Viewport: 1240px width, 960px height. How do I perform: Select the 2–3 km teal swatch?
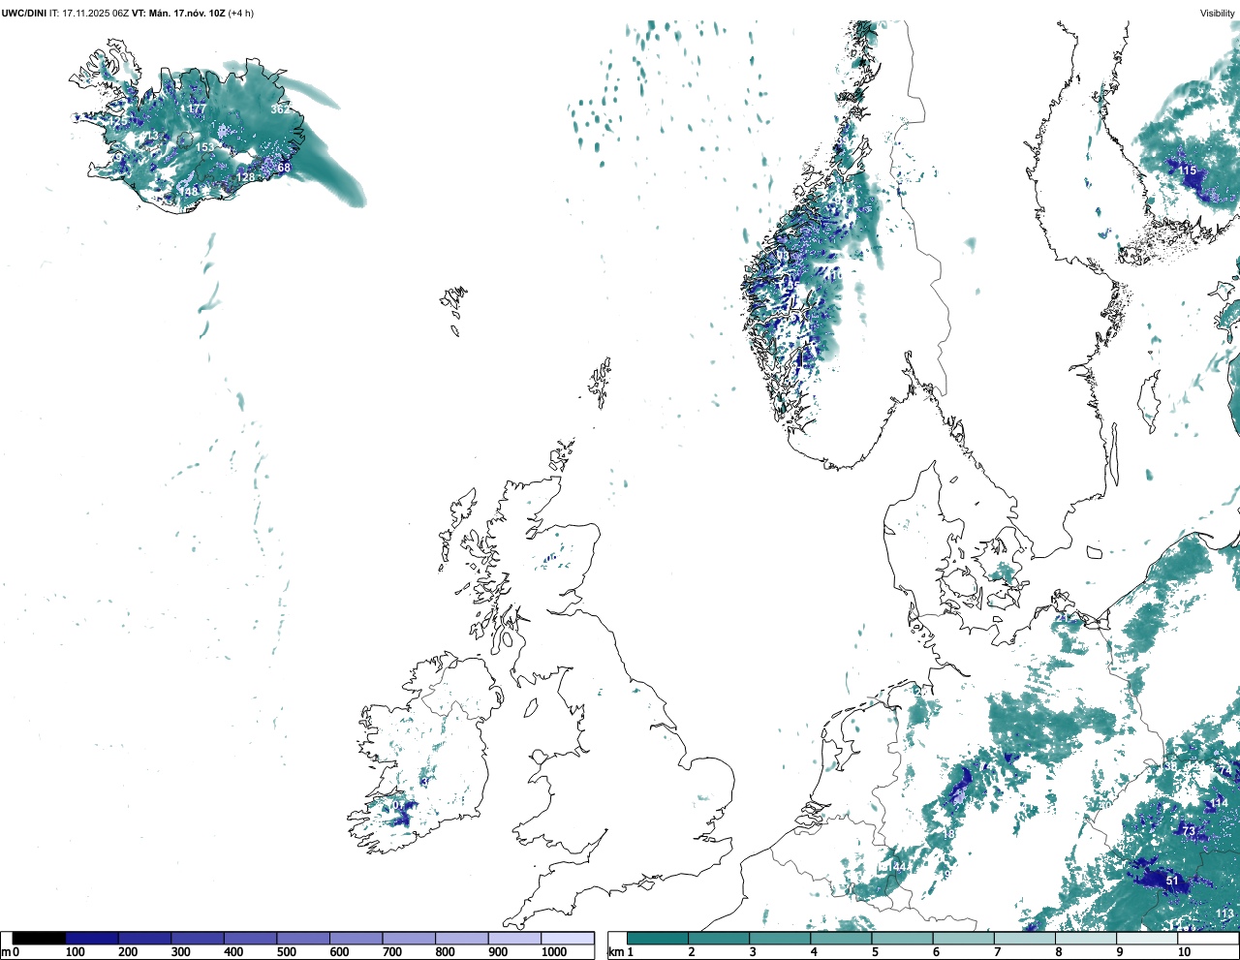pos(719,939)
